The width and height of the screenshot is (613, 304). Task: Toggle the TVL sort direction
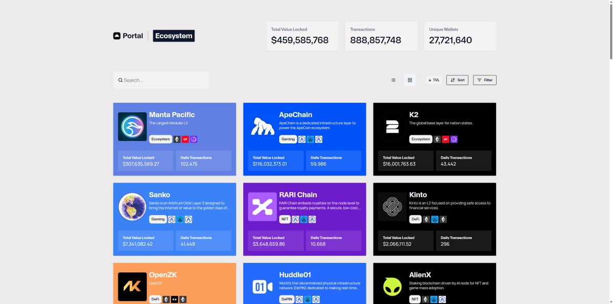click(x=434, y=80)
